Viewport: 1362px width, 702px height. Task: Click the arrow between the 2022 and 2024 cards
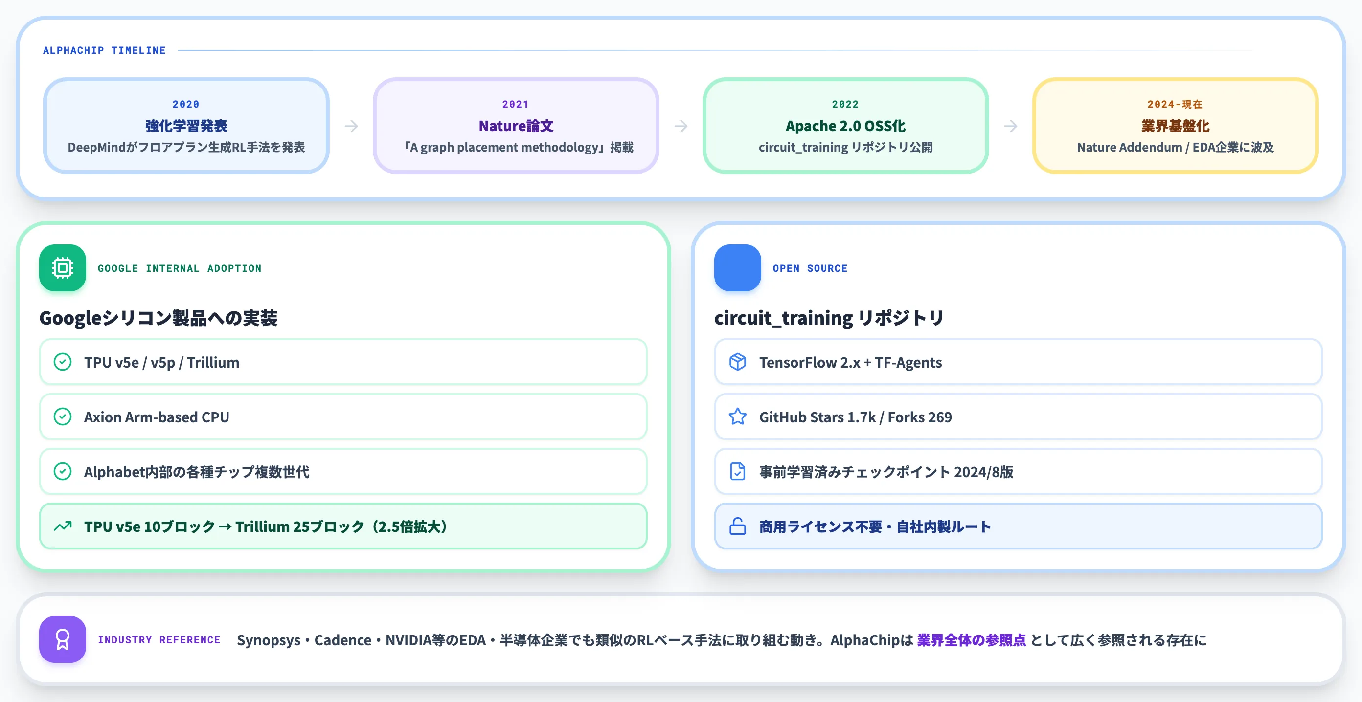(1010, 126)
